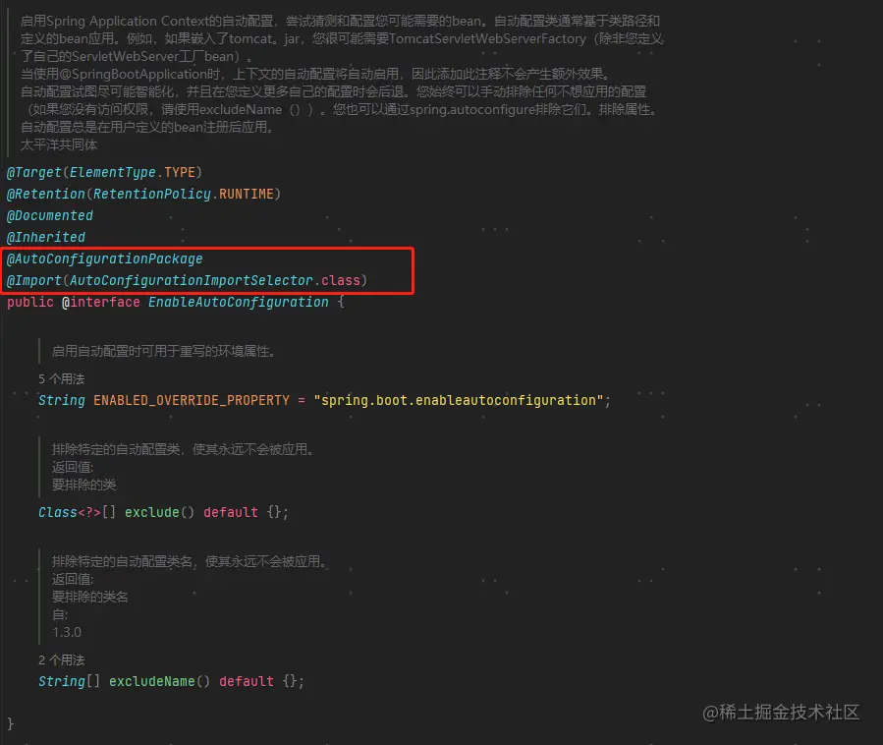Click RetentionPolicy.RUNTIME value

point(184,194)
